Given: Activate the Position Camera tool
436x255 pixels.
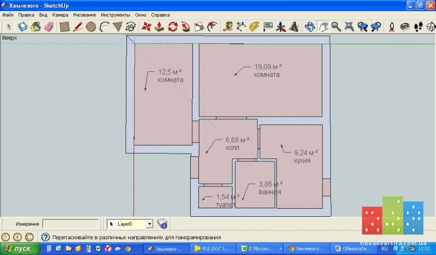Looking at the screenshot, I should pyautogui.click(x=391, y=27).
